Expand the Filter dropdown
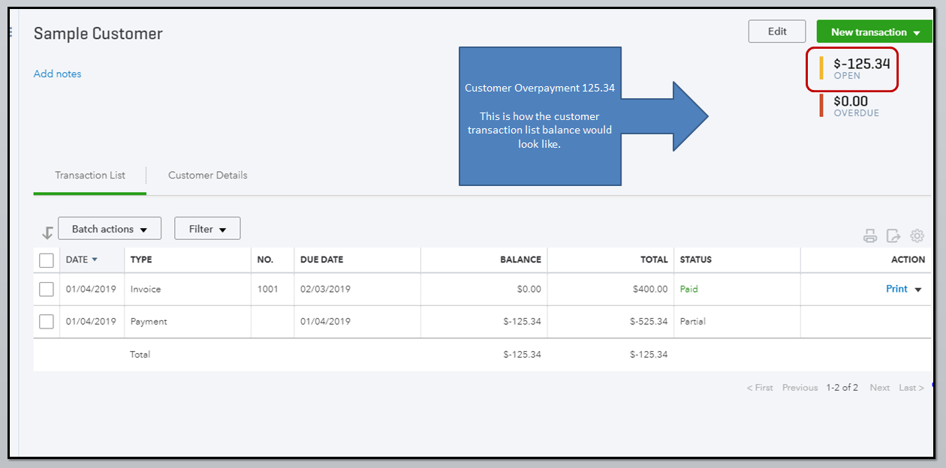The image size is (946, 468). pyautogui.click(x=207, y=229)
